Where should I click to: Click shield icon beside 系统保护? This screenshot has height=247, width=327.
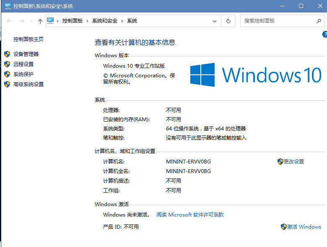coord(7,74)
